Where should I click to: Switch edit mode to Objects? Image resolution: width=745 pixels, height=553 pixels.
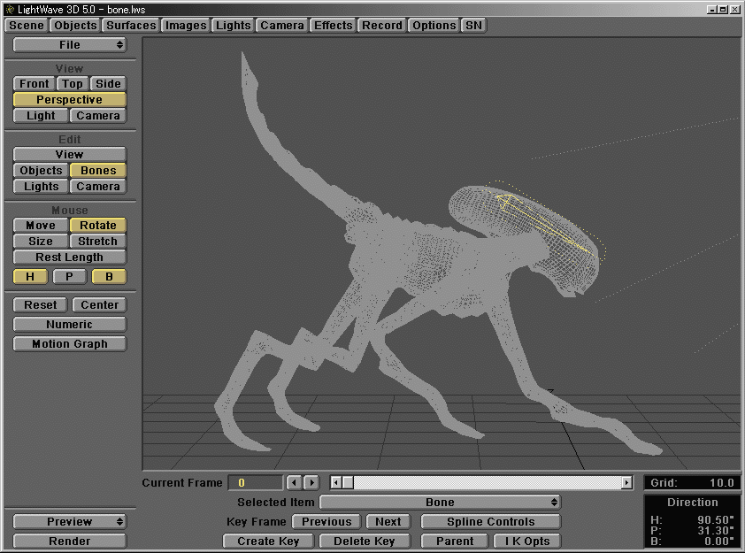[39, 170]
